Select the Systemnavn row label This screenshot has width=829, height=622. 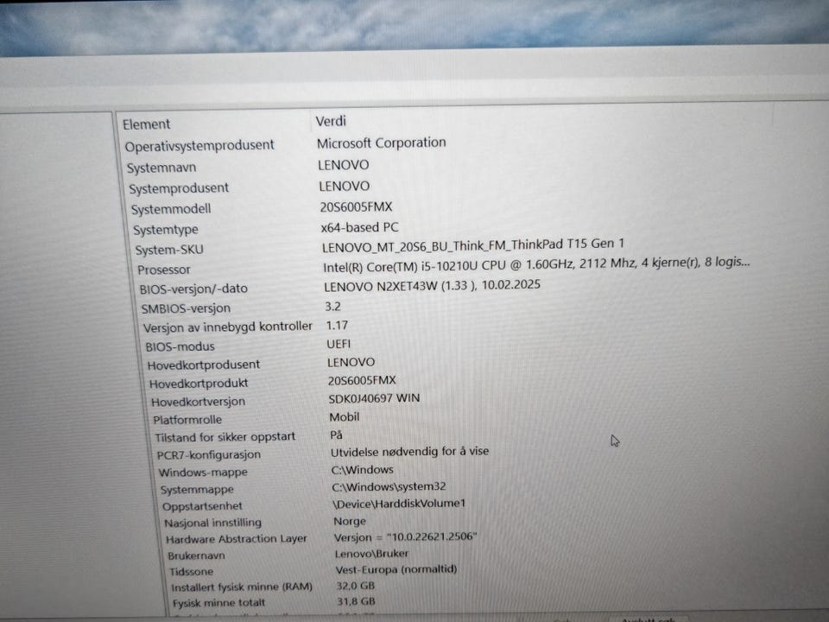click(x=161, y=168)
